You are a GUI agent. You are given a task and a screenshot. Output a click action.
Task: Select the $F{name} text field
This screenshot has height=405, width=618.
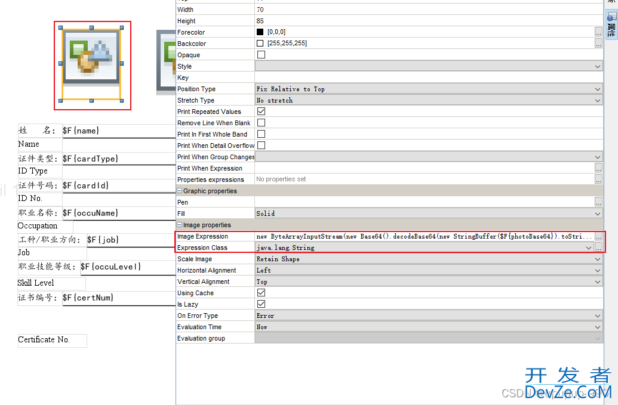tap(119, 131)
